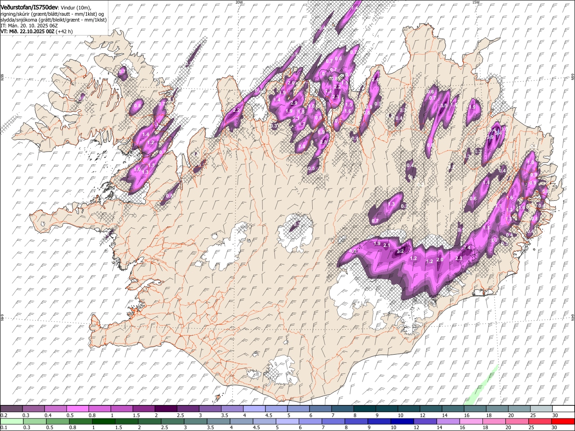Select the dark teal 8–9 swatch in the snow legend
575x431 pixels.
click(x=364, y=409)
